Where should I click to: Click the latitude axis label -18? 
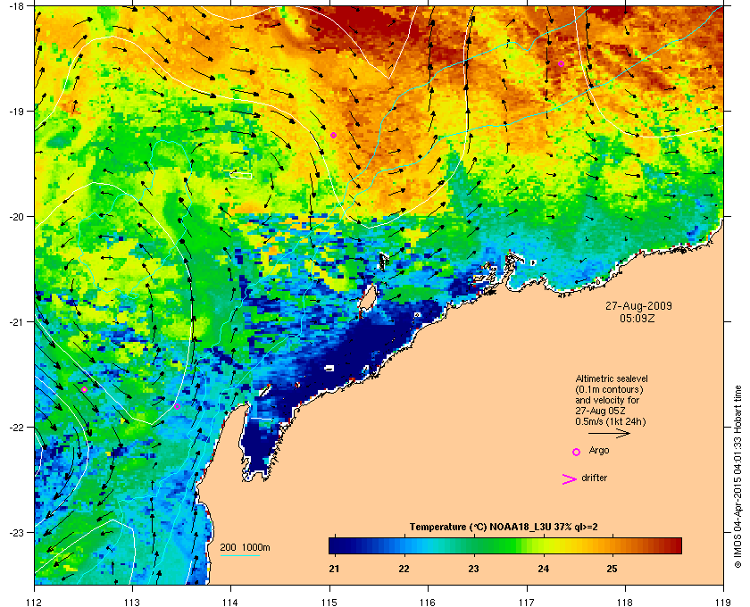point(16,5)
